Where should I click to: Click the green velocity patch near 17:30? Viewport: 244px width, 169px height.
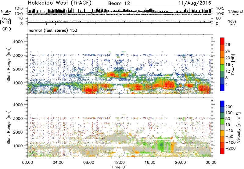[x=161, y=145]
